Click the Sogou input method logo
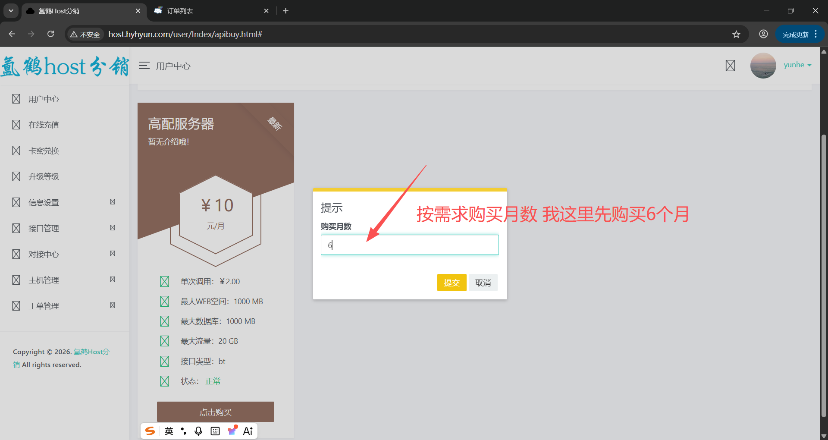This screenshot has width=828, height=440. (x=150, y=431)
